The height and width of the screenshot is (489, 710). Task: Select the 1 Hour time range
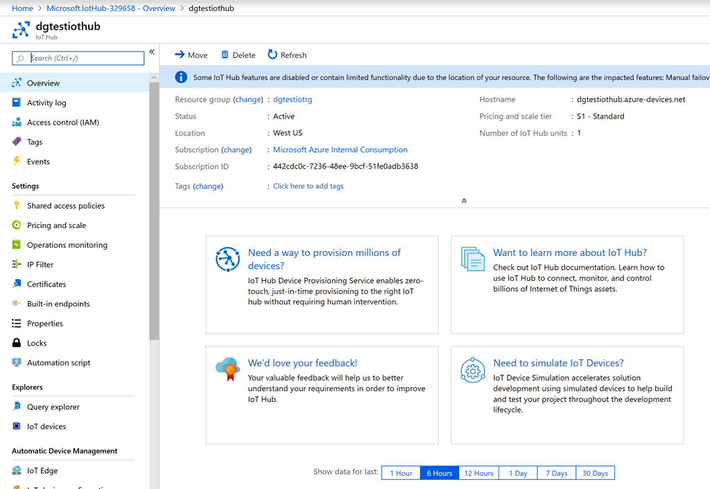pyautogui.click(x=401, y=472)
